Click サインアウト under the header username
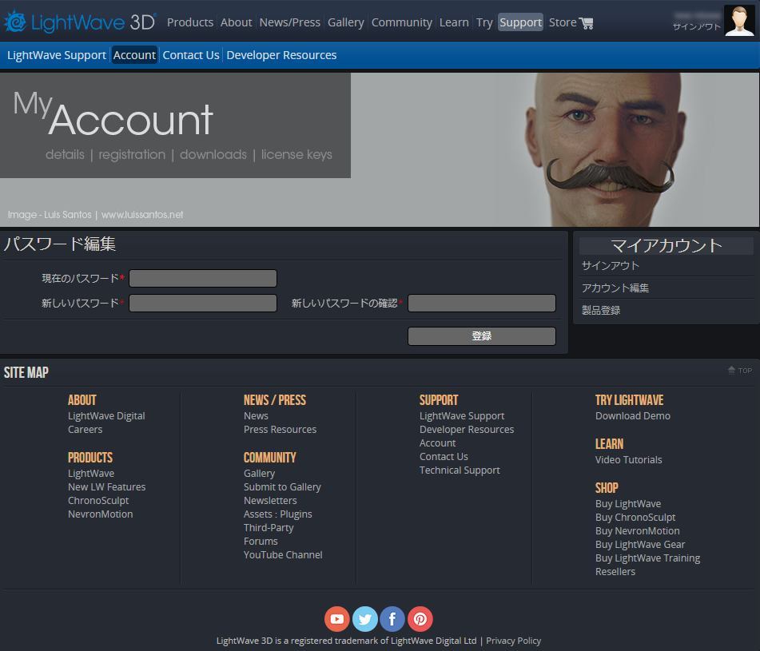The image size is (760, 651). (697, 26)
